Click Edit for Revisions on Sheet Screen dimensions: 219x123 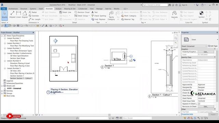(x=206, y=106)
